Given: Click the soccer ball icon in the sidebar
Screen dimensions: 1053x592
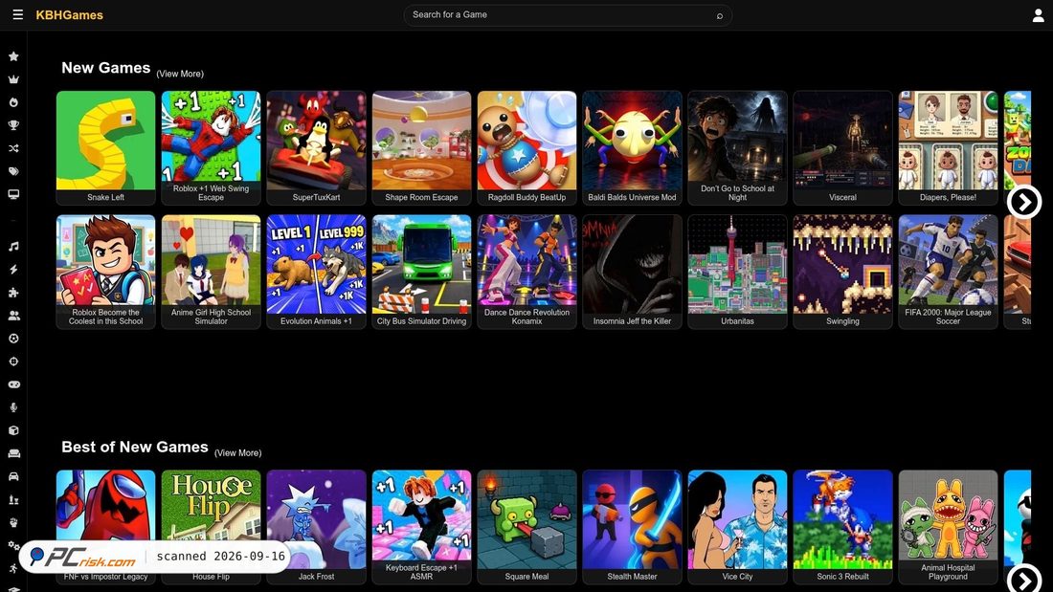Looking at the screenshot, I should [13, 339].
